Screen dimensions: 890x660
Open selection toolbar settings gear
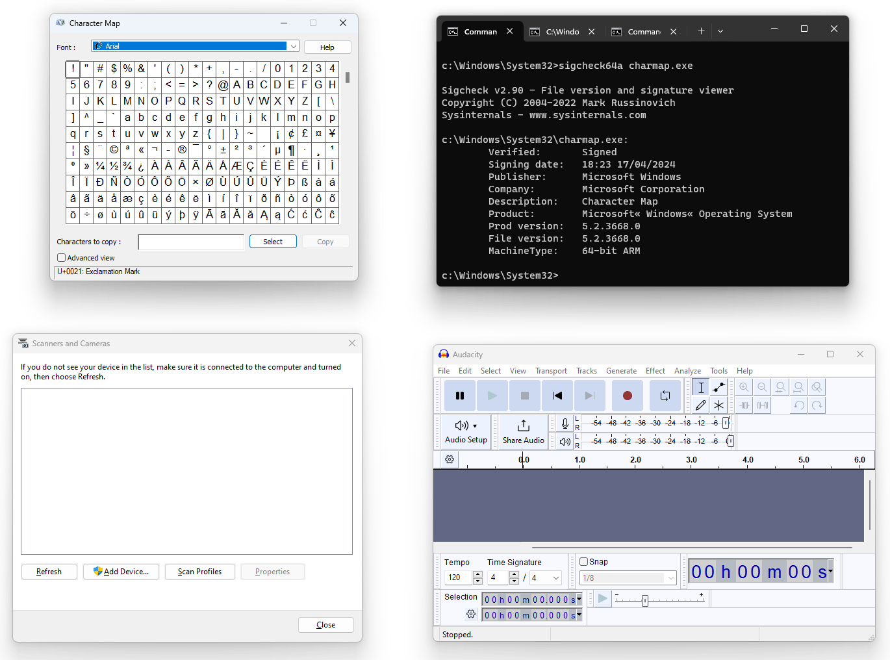point(471,614)
